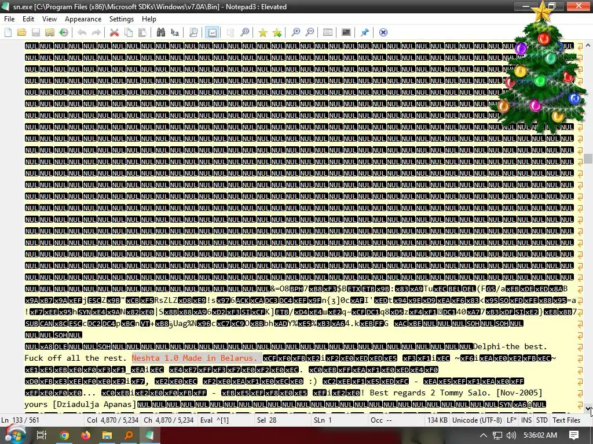The height and width of the screenshot is (444, 593).
Task: Open File Explorer from taskbar
Action: tap(107, 435)
